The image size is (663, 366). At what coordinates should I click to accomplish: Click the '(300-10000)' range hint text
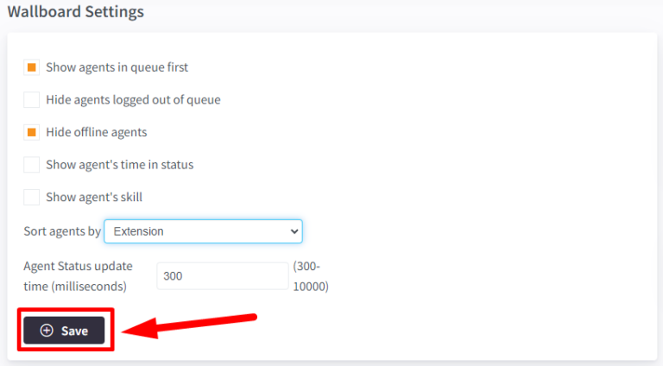coord(311,276)
